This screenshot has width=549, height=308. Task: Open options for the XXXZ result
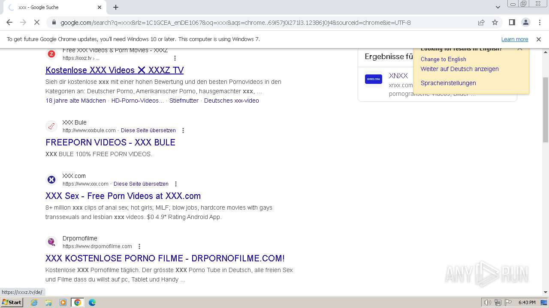(x=175, y=58)
